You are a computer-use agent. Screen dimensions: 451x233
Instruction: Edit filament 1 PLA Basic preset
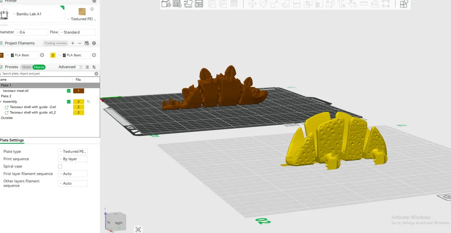[x=42, y=55]
